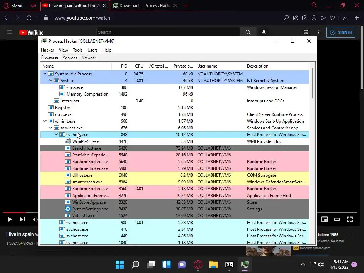The image size is (364, 273).
Task: Sort by the CPU column header
Action: click(x=138, y=66)
